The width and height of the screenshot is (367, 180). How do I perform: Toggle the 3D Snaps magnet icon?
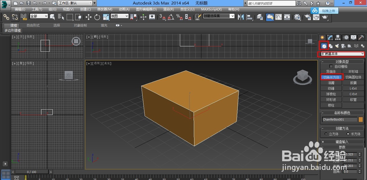point(163,17)
